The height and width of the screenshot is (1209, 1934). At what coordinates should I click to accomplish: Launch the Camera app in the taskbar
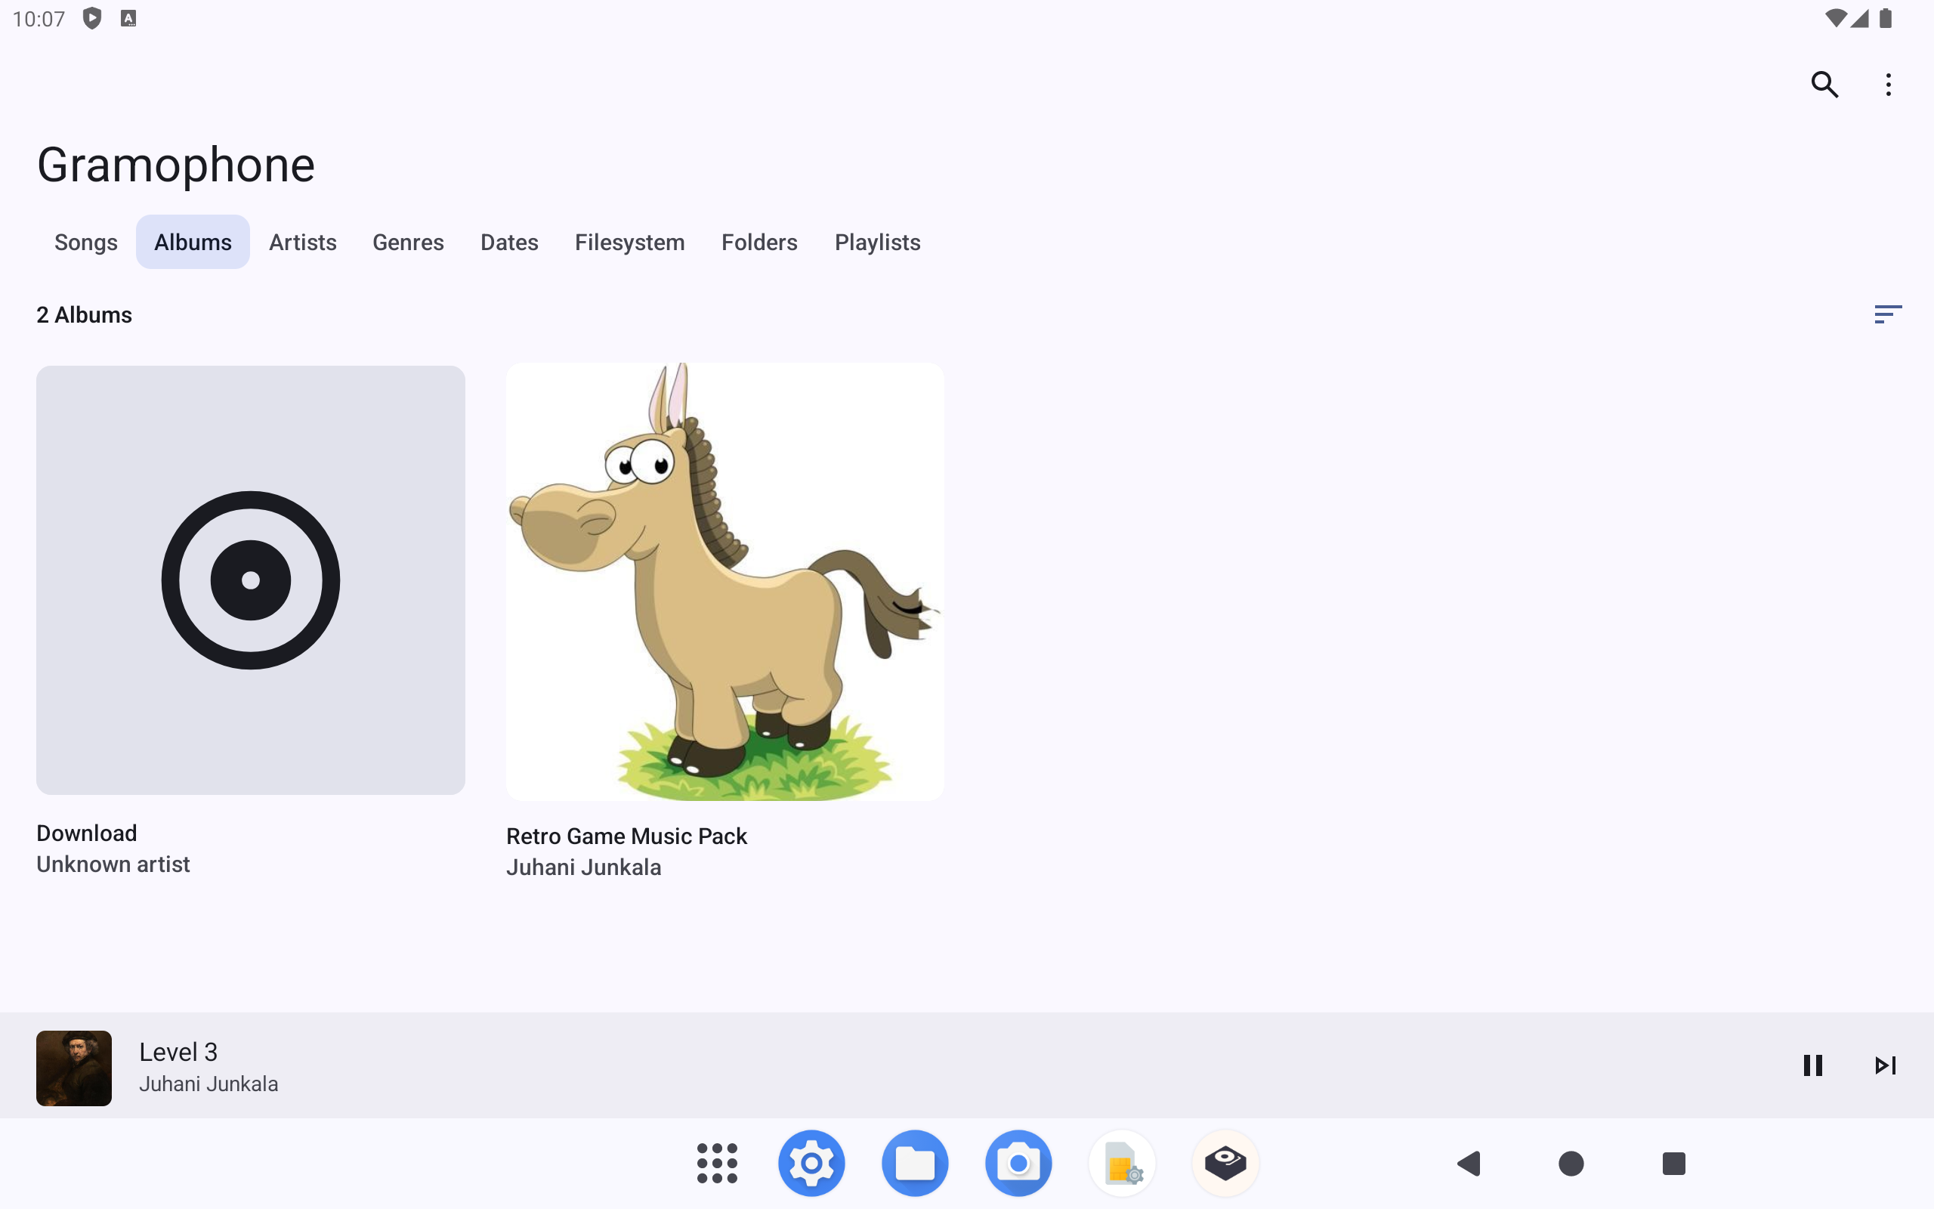click(x=1018, y=1163)
